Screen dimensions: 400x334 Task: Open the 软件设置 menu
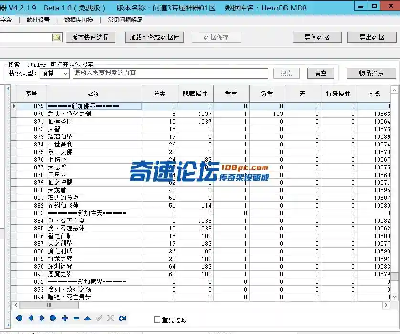[38, 20]
